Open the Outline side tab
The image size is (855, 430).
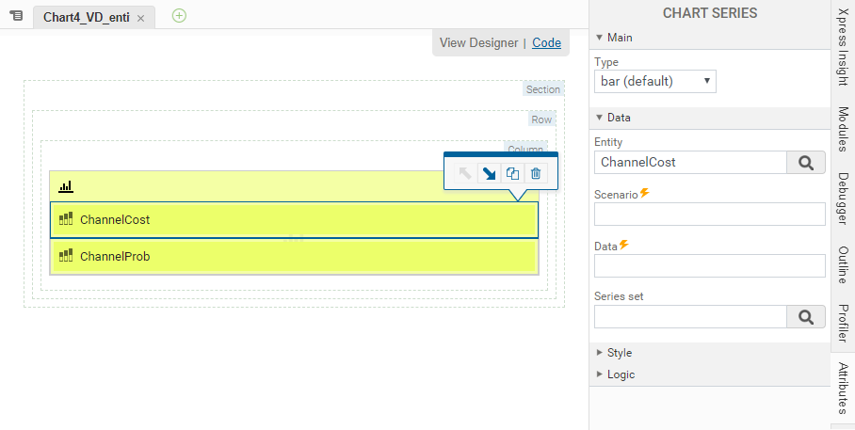click(x=843, y=264)
